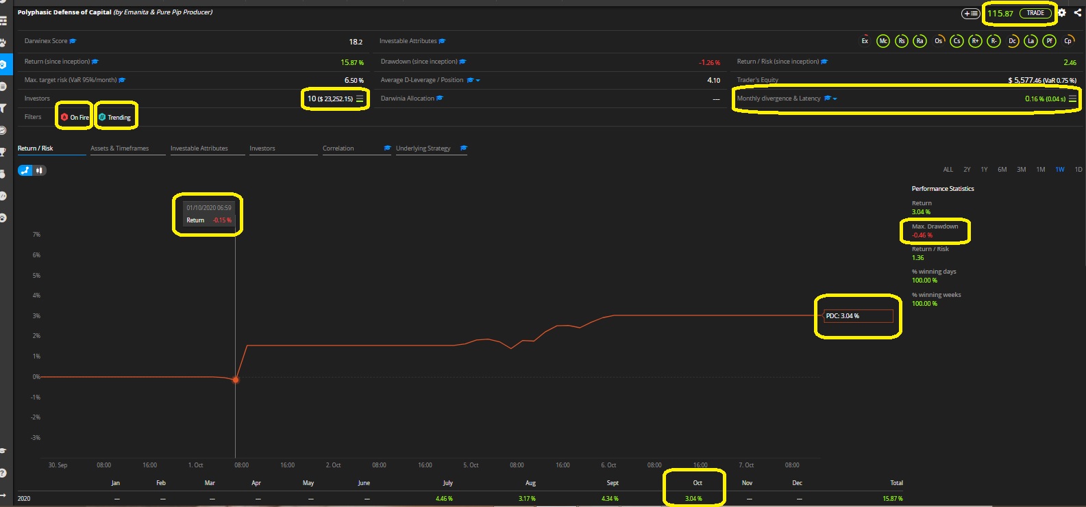Click the orange data point on chart
1086x507 pixels.
236,380
